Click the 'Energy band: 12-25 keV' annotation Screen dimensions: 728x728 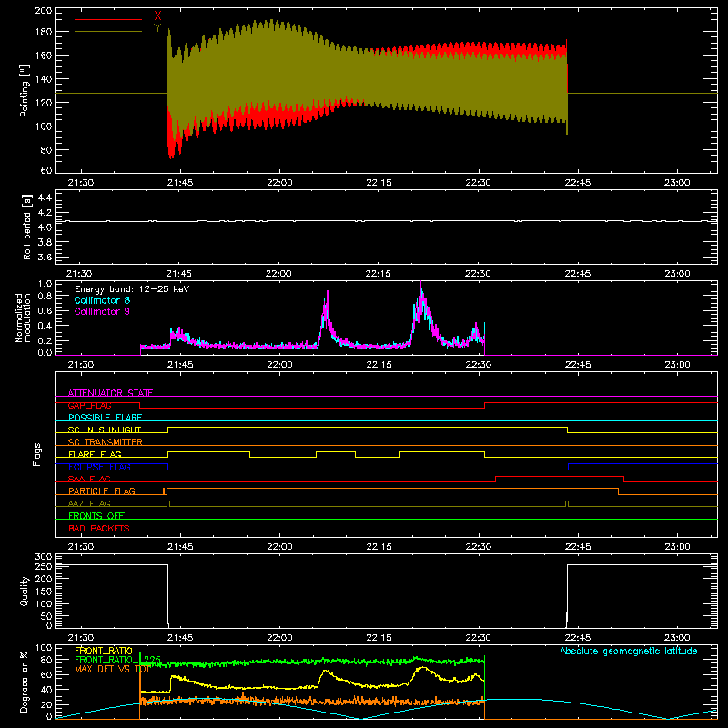tap(132, 289)
